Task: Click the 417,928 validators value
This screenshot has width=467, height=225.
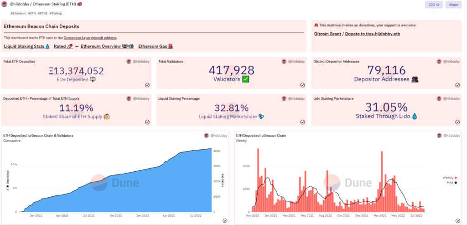Action: tap(231, 70)
